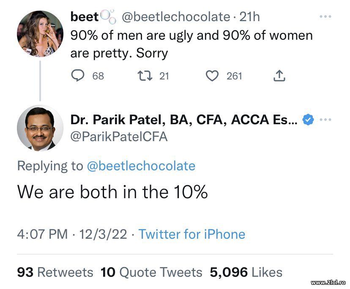Open the more options menu on Parik's reply

pyautogui.click(x=326, y=120)
